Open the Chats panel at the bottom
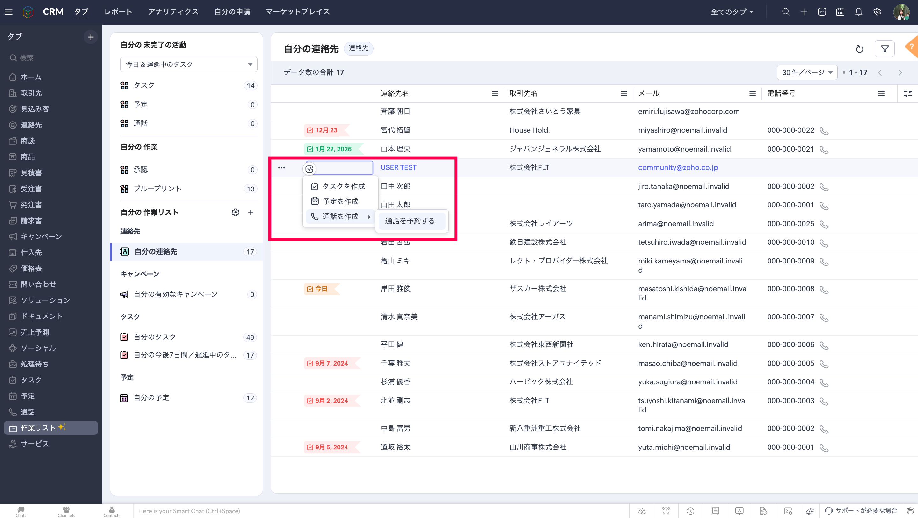918x518 pixels. (21, 511)
